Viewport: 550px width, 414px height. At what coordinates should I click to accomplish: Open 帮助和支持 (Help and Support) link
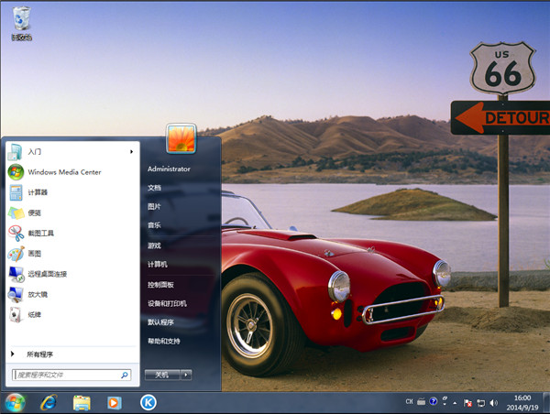(x=164, y=341)
